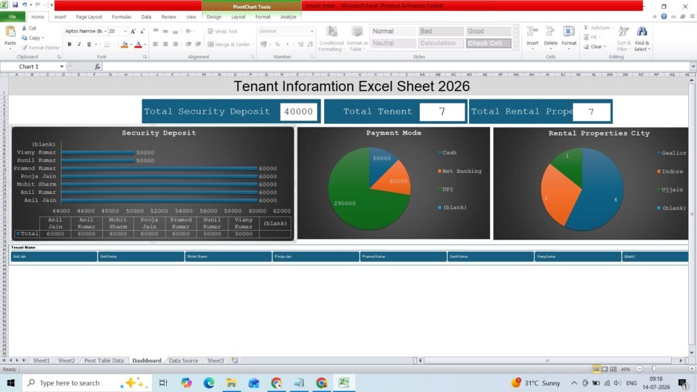The width and height of the screenshot is (697, 392).
Task: Open the PivotChart Analyze tab
Action: [289, 17]
